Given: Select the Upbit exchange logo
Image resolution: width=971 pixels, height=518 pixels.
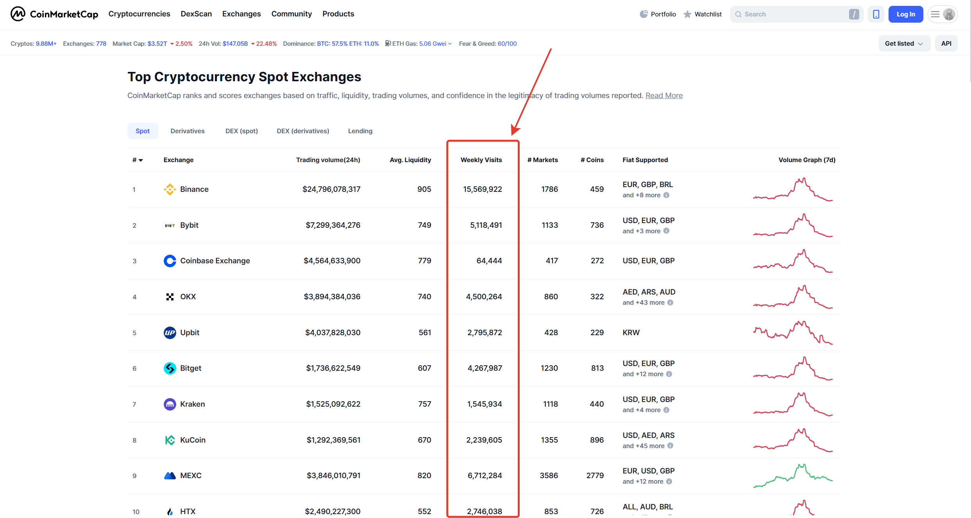Looking at the screenshot, I should point(170,332).
